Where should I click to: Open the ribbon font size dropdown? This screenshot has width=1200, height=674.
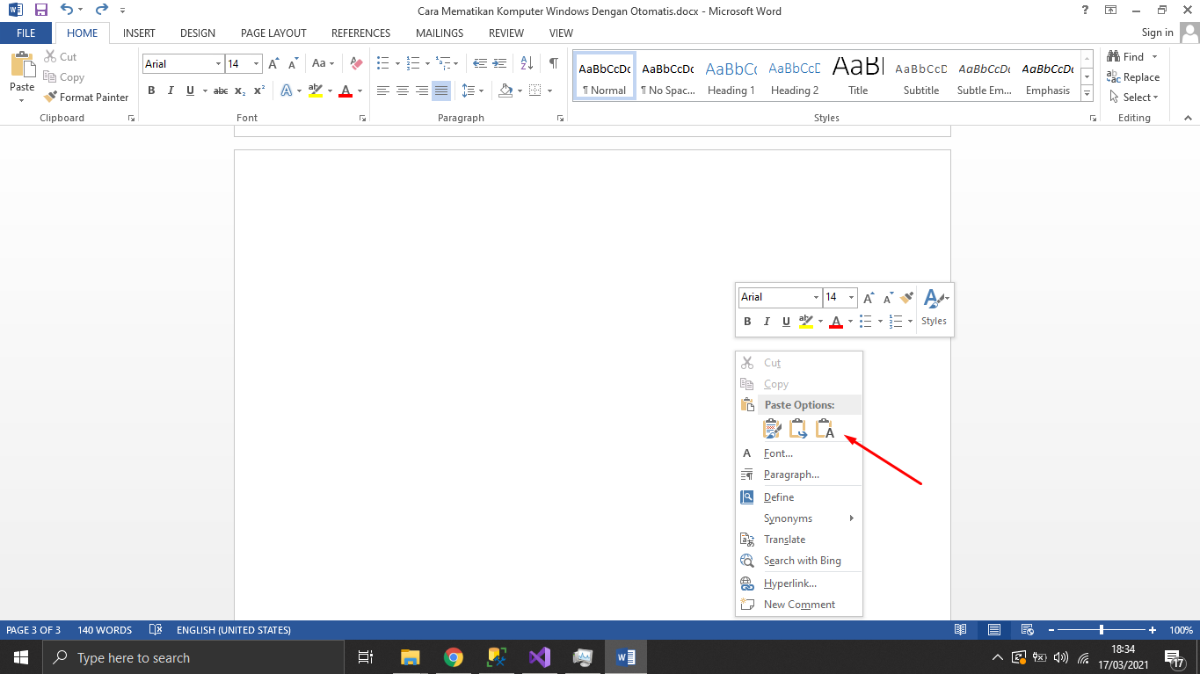pyautogui.click(x=257, y=63)
